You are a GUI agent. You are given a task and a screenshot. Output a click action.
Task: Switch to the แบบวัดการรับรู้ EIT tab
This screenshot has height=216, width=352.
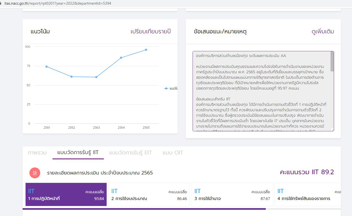tap(130, 153)
